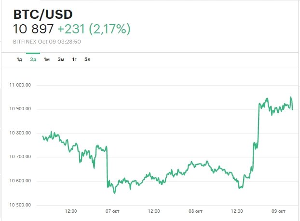Click the 10 600.00 axis label

pos(20,181)
